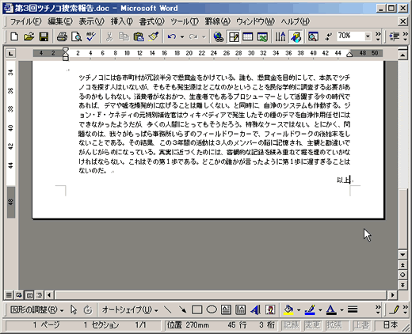
Task: Run spelling and grammar check icon
Action: (x=91, y=36)
